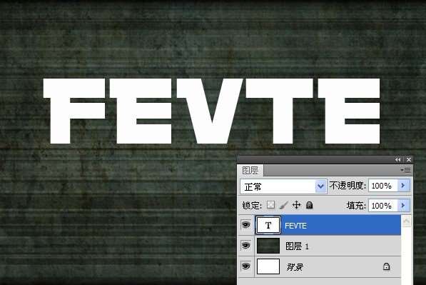
Task: Click the layers list scroll up arrow
Action: (x=407, y=221)
